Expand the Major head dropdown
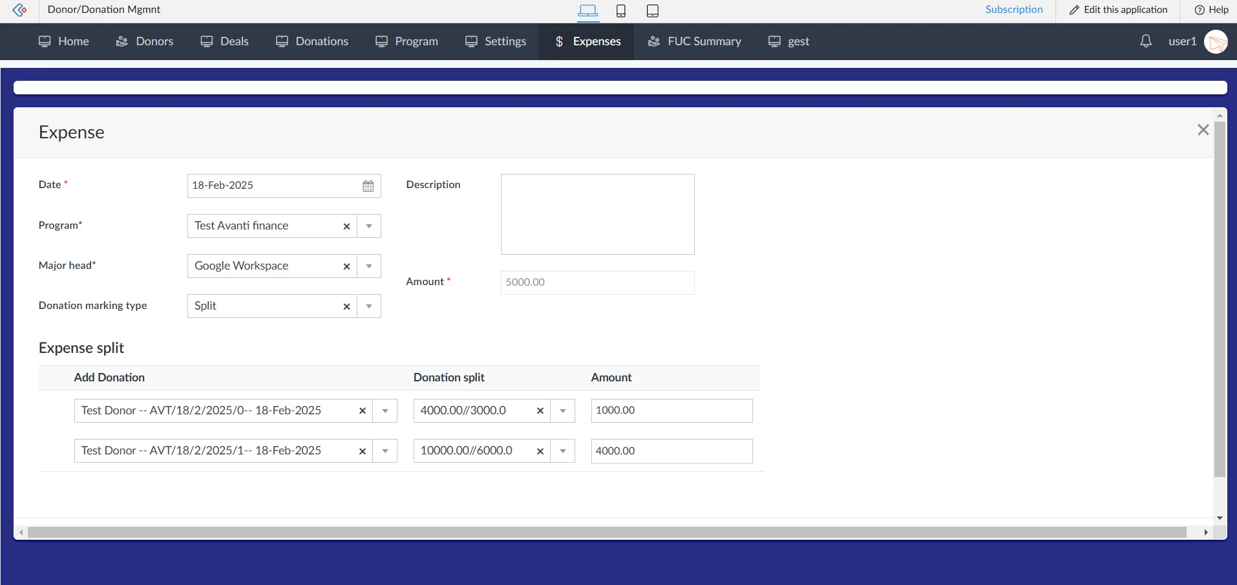1237x585 pixels. click(x=369, y=266)
